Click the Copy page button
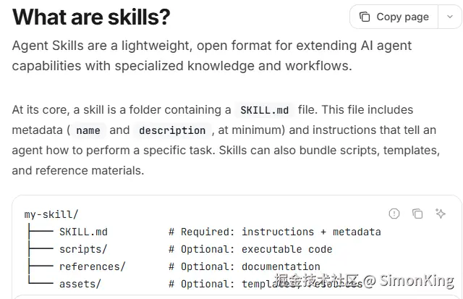The image size is (463, 299). (394, 17)
